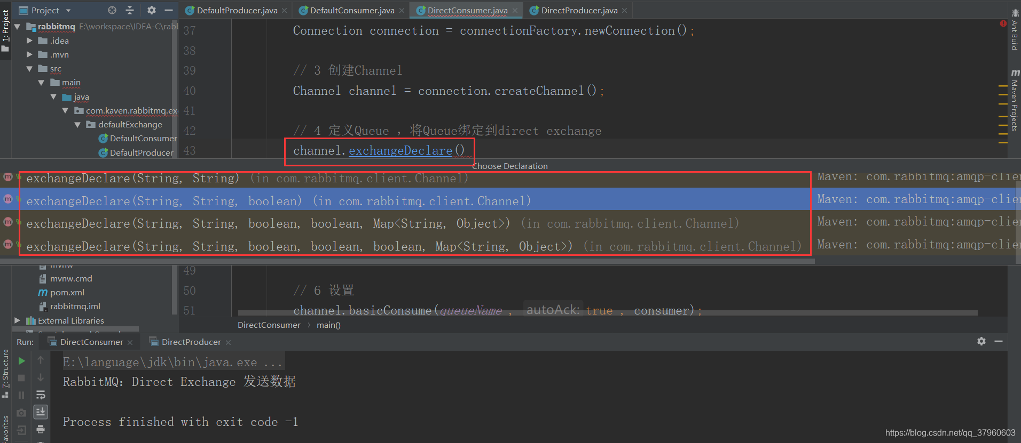The width and height of the screenshot is (1021, 443).
Task: Expand the .mvn folder
Action: click(x=29, y=54)
